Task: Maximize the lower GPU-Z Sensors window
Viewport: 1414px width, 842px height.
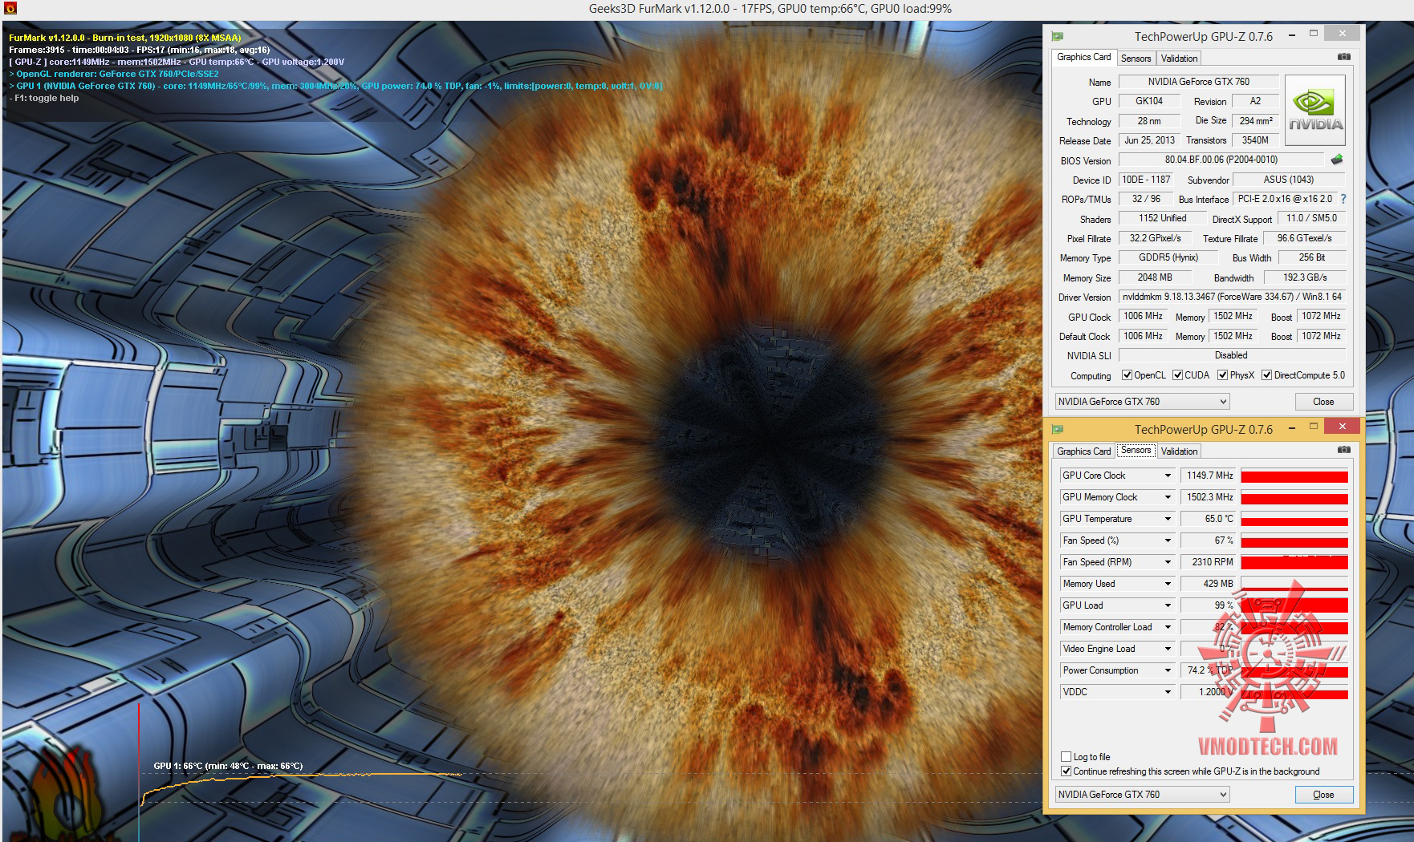Action: point(1314,427)
